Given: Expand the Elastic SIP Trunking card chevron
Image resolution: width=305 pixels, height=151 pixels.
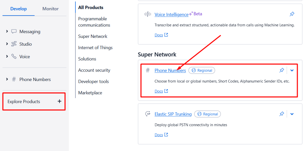Looking at the screenshot, I should pyautogui.click(x=292, y=114).
